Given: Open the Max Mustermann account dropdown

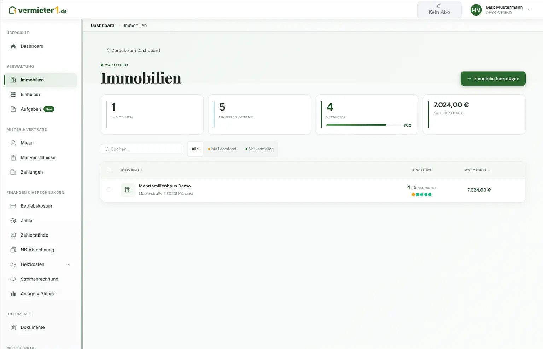Looking at the screenshot, I should 501,10.
